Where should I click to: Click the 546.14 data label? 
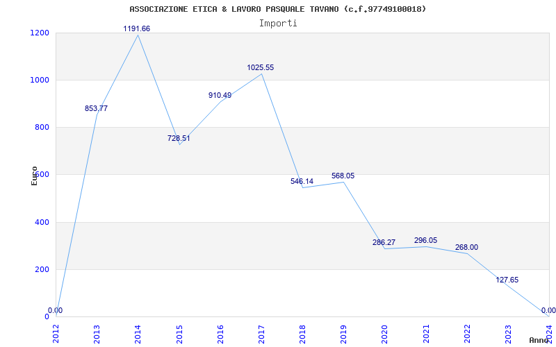tap(302, 181)
